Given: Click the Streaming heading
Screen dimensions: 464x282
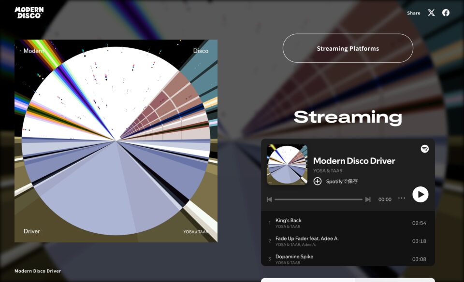Looking at the screenshot, I should 348,117.
